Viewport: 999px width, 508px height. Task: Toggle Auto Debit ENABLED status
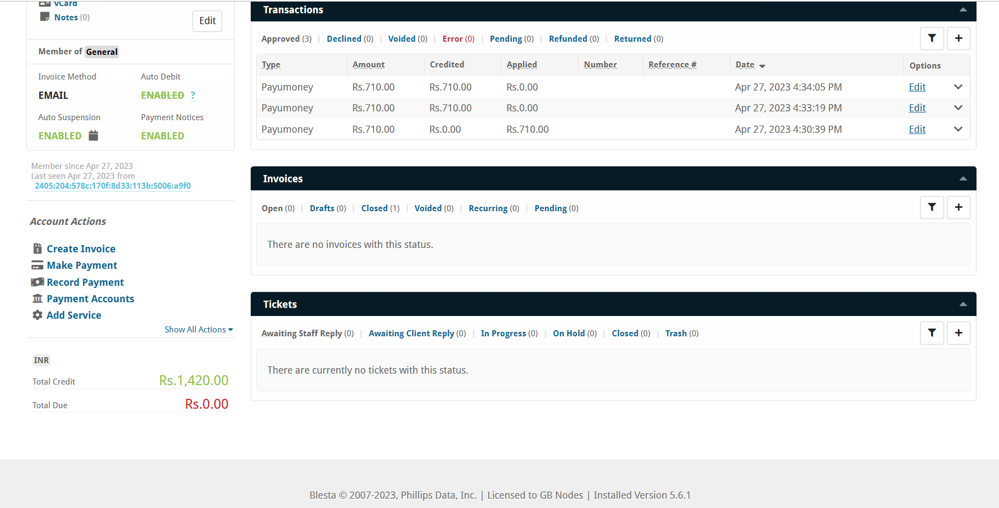(x=162, y=95)
